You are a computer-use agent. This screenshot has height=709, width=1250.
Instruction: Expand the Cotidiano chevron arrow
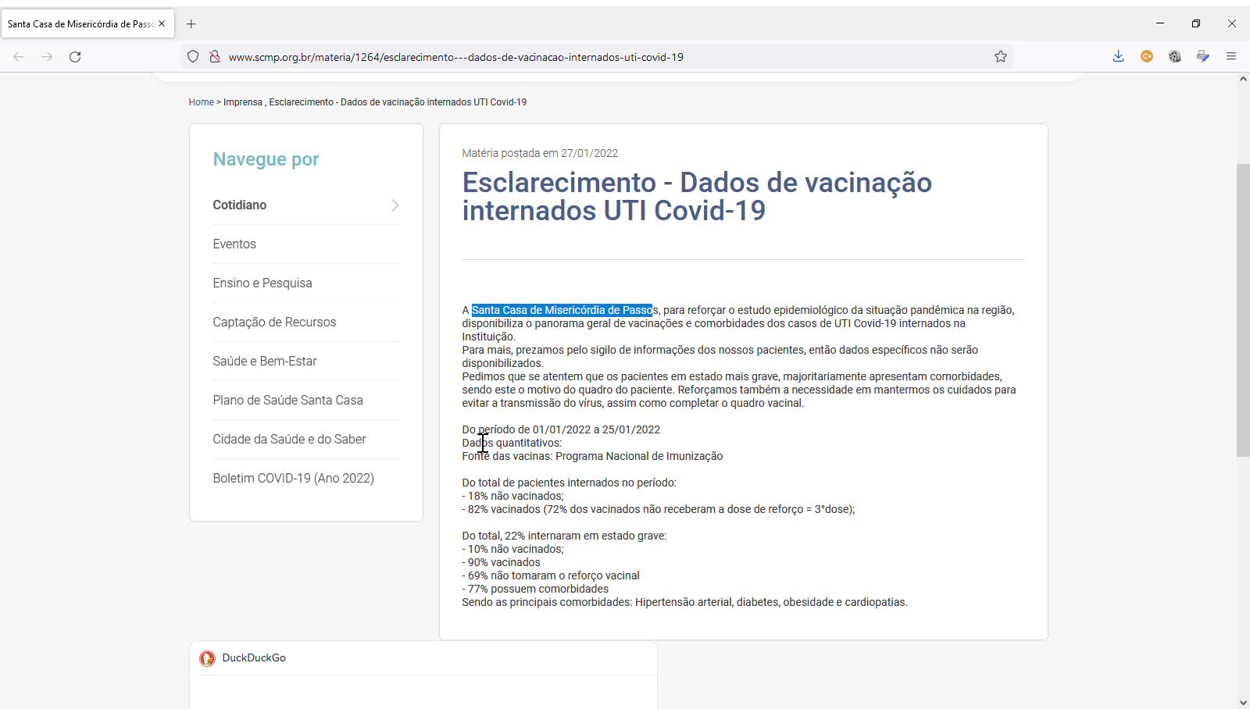coord(395,205)
